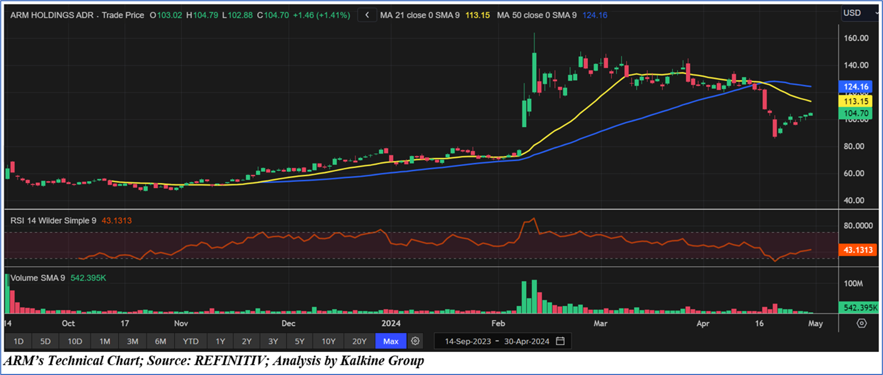Viewport: 883px width, 375px height.
Task: Switch to the 5Y range
Action: [299, 341]
